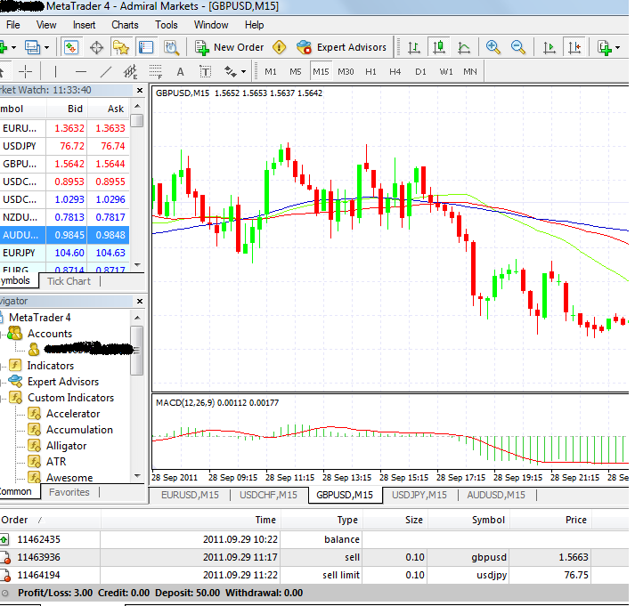Switch chart to Candlesticks mode
The height and width of the screenshot is (606, 635).
click(x=438, y=47)
